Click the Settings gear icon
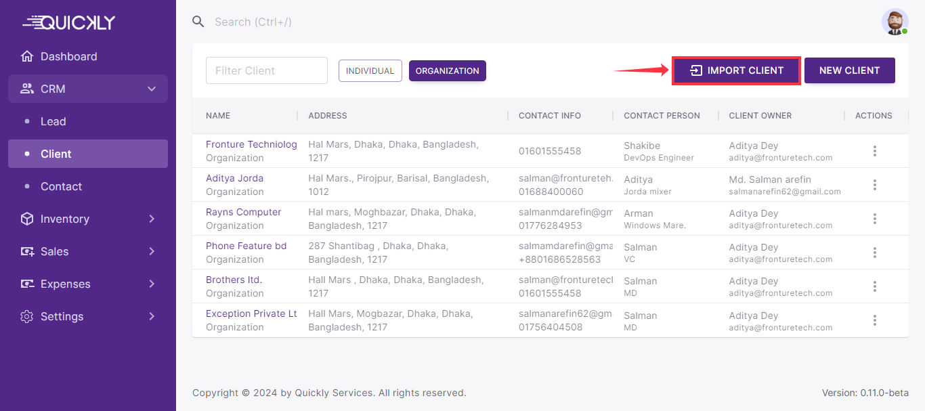This screenshot has width=925, height=411. coord(27,316)
